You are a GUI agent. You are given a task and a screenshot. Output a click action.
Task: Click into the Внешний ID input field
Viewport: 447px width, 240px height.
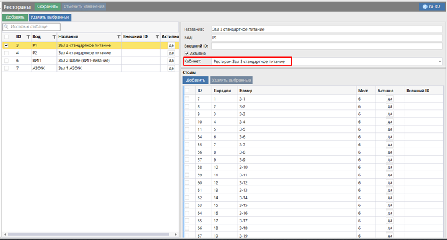[326, 45]
